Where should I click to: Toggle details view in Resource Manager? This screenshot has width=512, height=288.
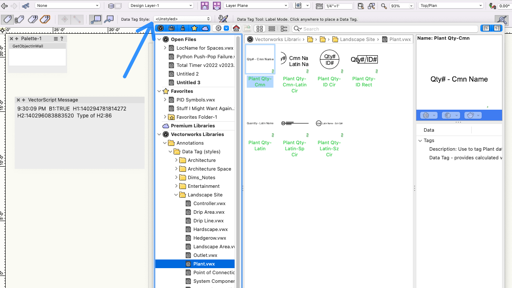284,28
